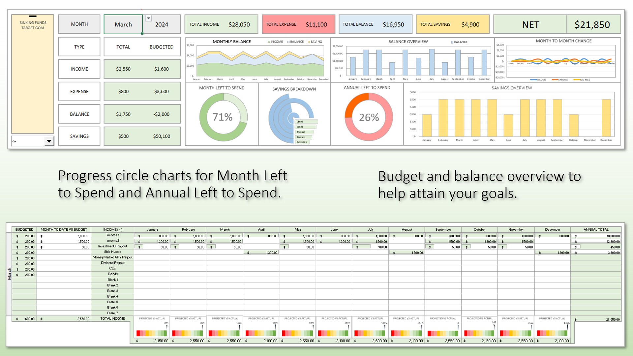
Task: Open the month selection dropdown next to March
Action: (149, 18)
